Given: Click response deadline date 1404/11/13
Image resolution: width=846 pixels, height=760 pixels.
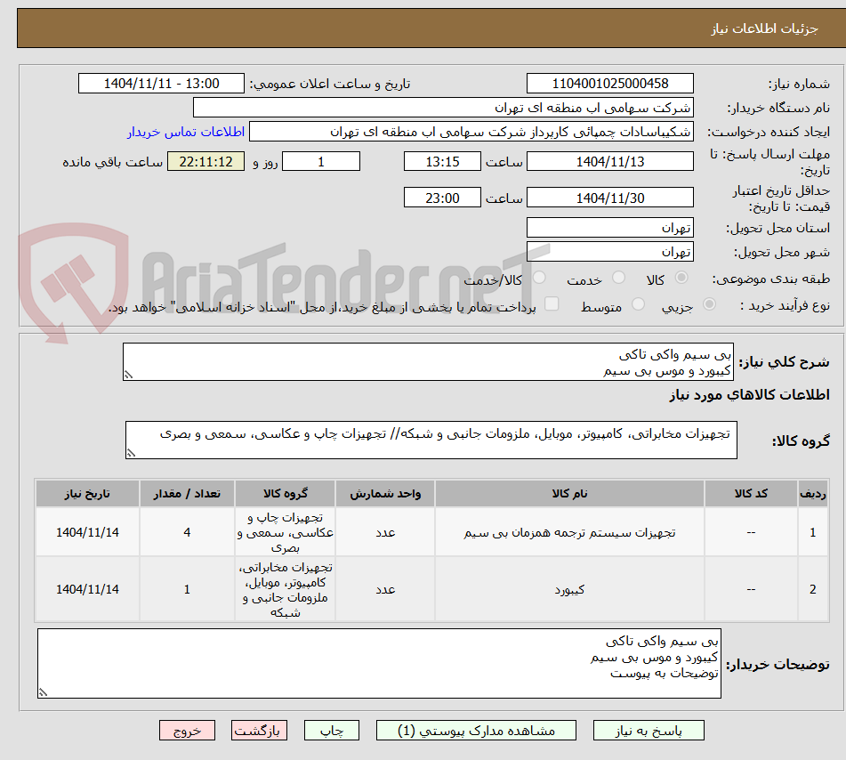Looking at the screenshot, I should tap(609, 161).
